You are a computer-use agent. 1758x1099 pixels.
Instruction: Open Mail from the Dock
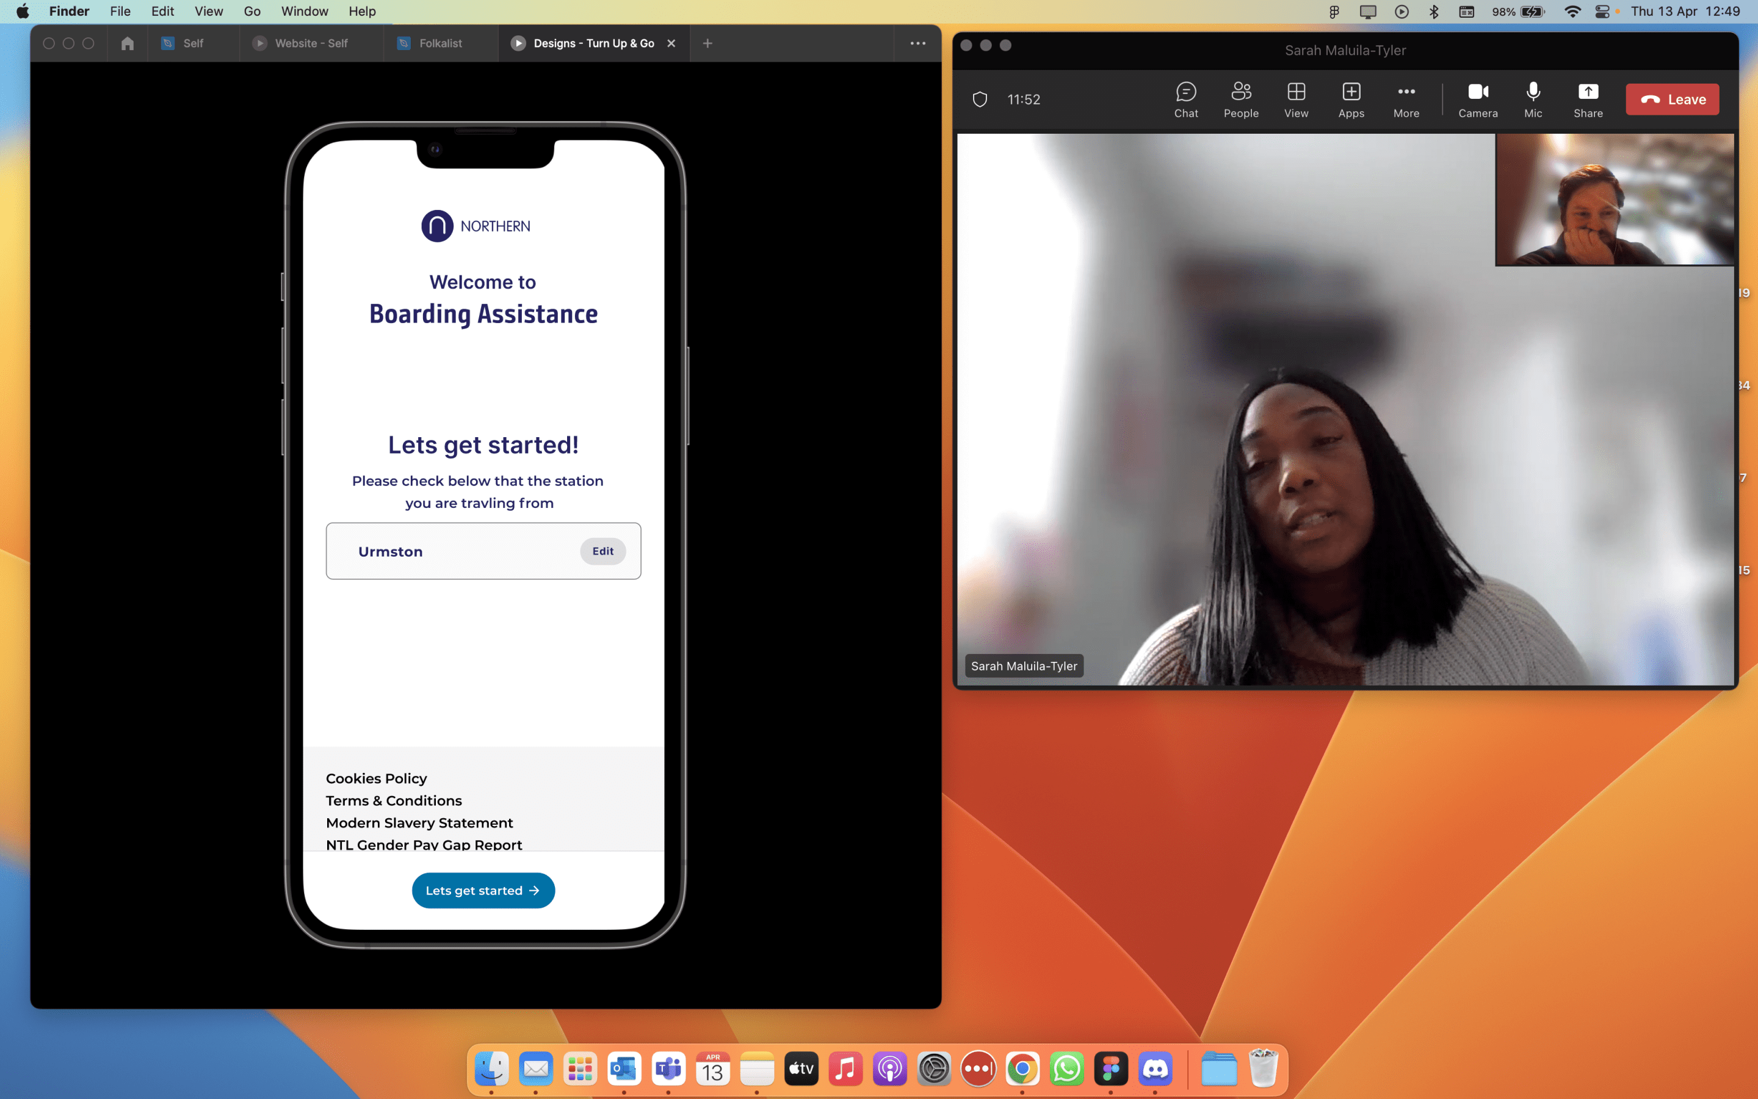click(x=536, y=1068)
